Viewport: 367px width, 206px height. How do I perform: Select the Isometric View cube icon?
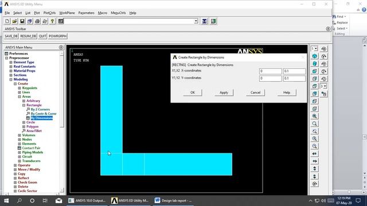click(315, 56)
